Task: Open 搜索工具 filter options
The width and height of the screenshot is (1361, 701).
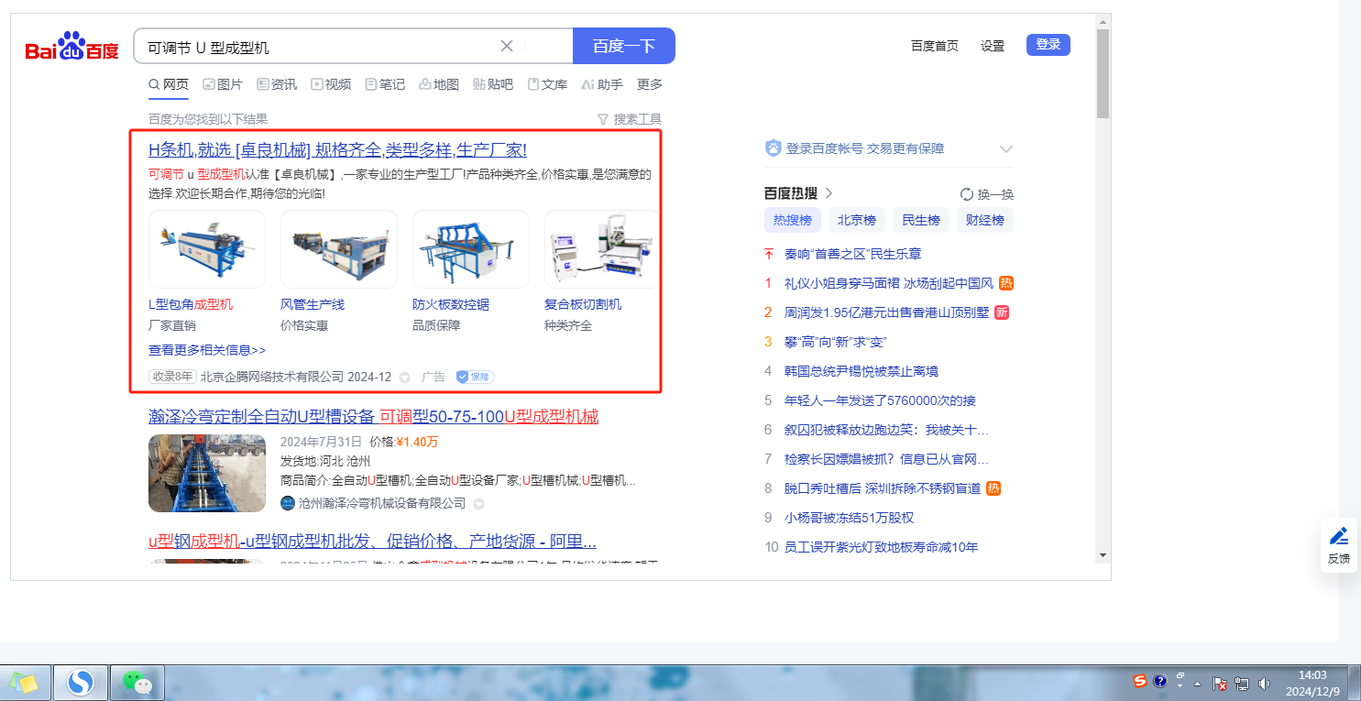Action: pos(630,119)
